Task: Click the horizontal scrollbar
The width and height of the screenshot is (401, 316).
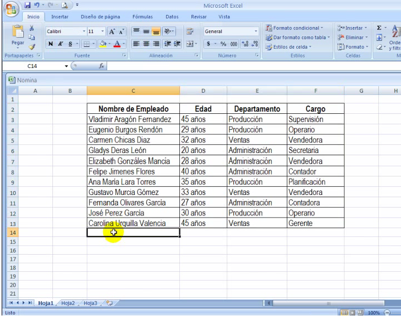Action: pos(329,303)
